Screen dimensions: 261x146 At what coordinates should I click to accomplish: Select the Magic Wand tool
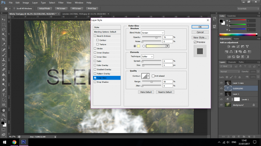[3, 35]
